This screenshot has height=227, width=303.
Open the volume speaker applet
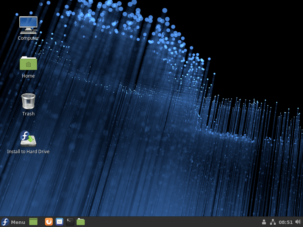298,222
